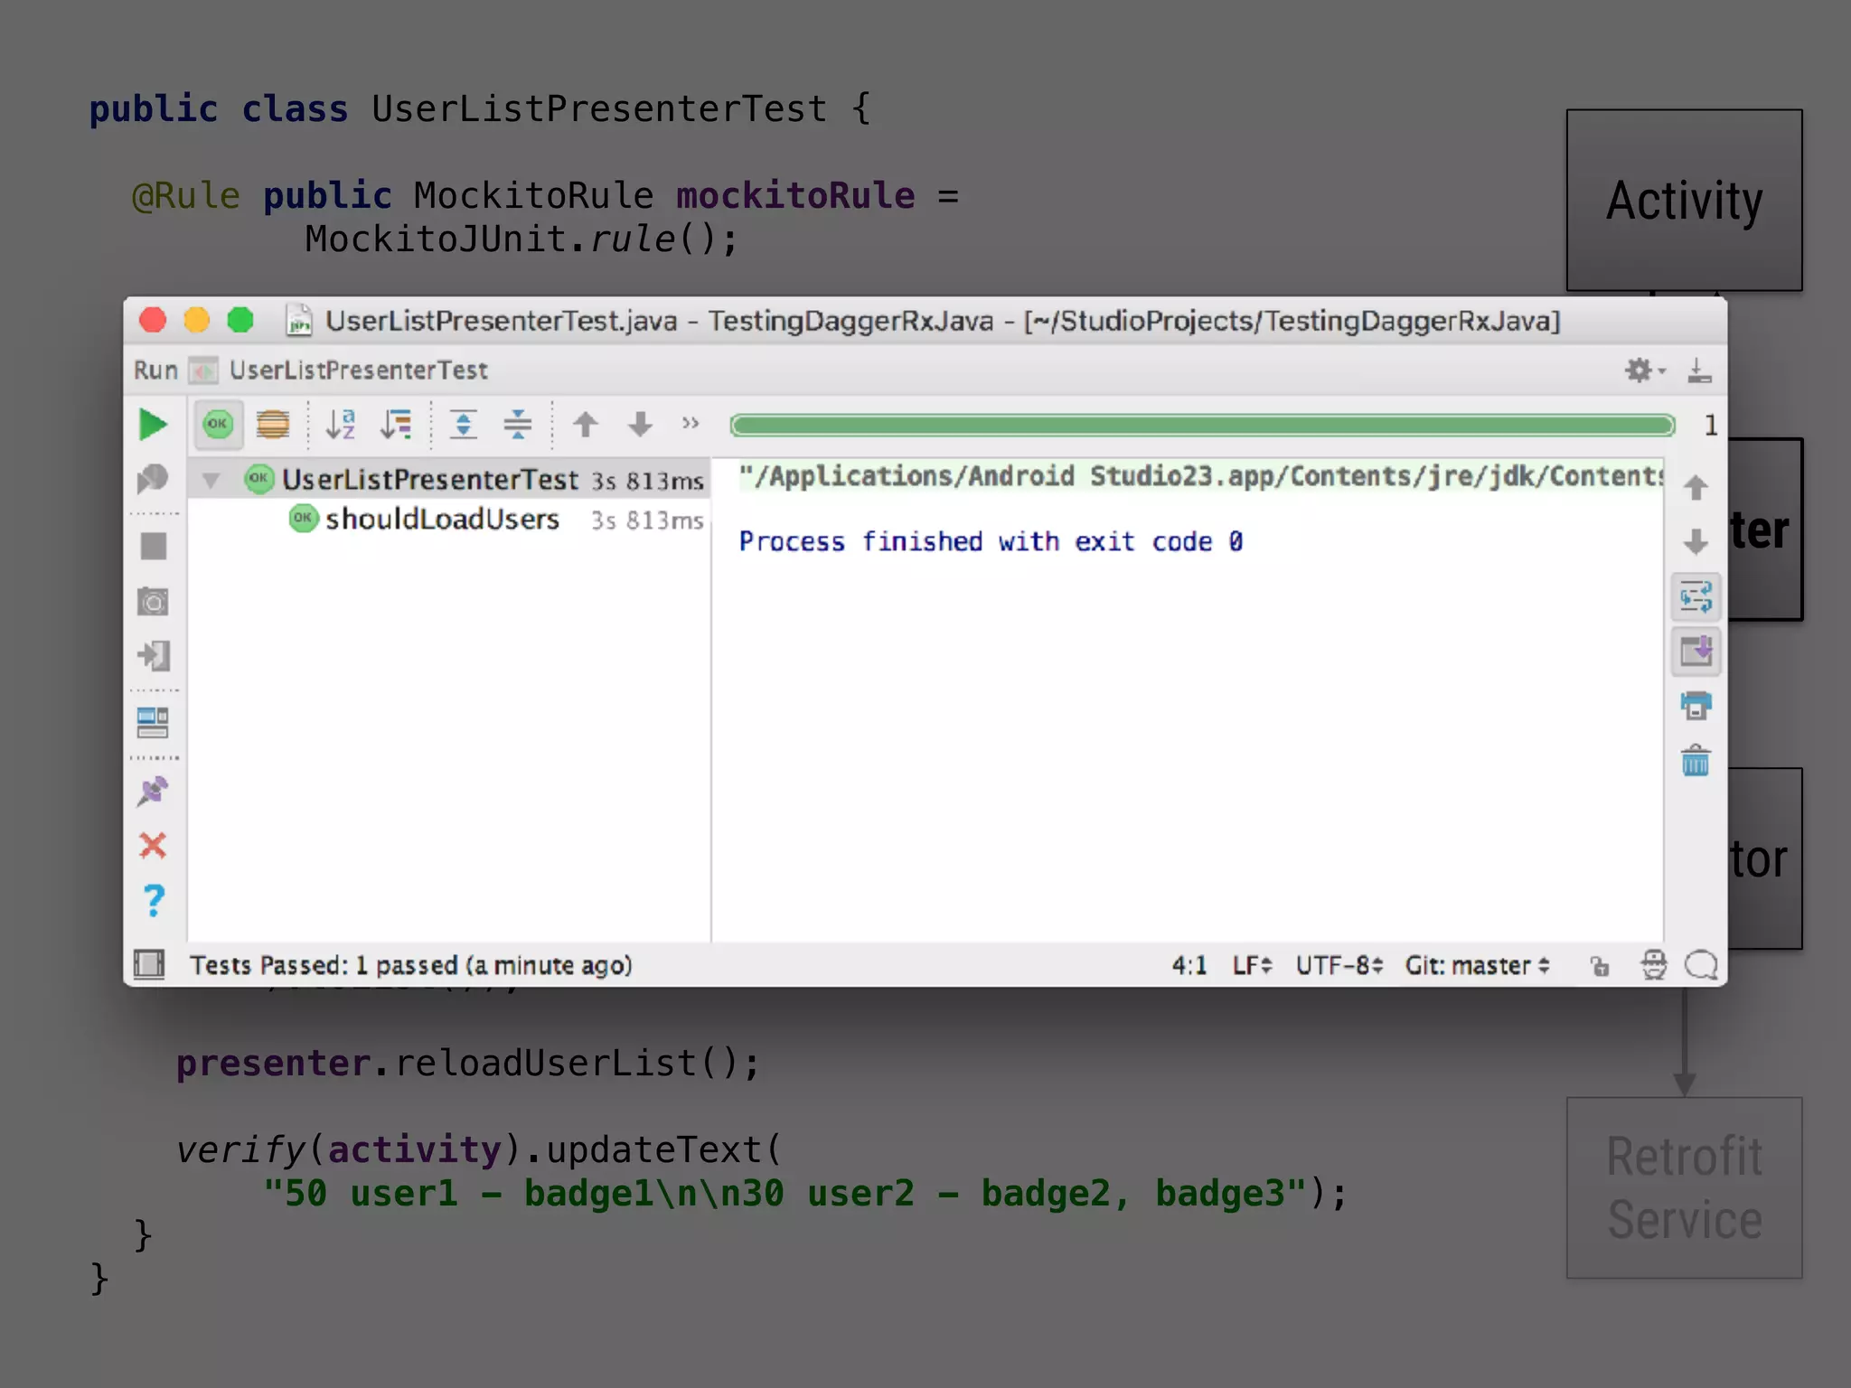Screen dimensions: 1851x1388
Task: Expand all test nodes
Action: coord(463,424)
